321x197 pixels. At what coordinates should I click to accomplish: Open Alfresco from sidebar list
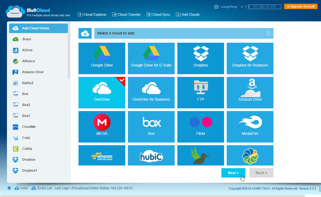(x=38, y=61)
